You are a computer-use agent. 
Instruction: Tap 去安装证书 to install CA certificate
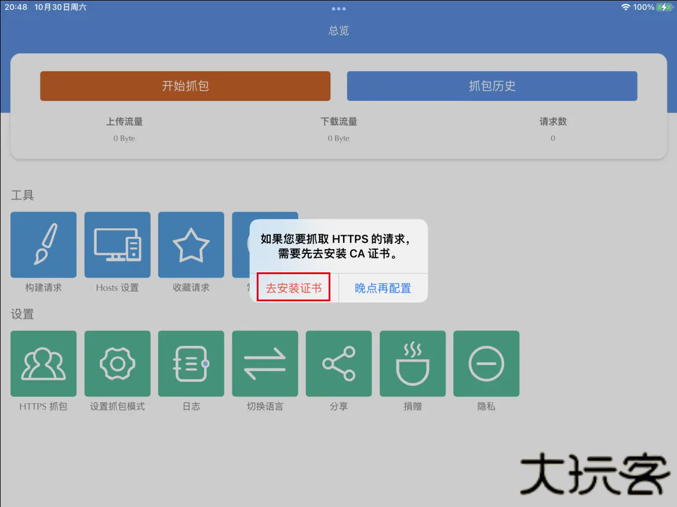point(292,287)
